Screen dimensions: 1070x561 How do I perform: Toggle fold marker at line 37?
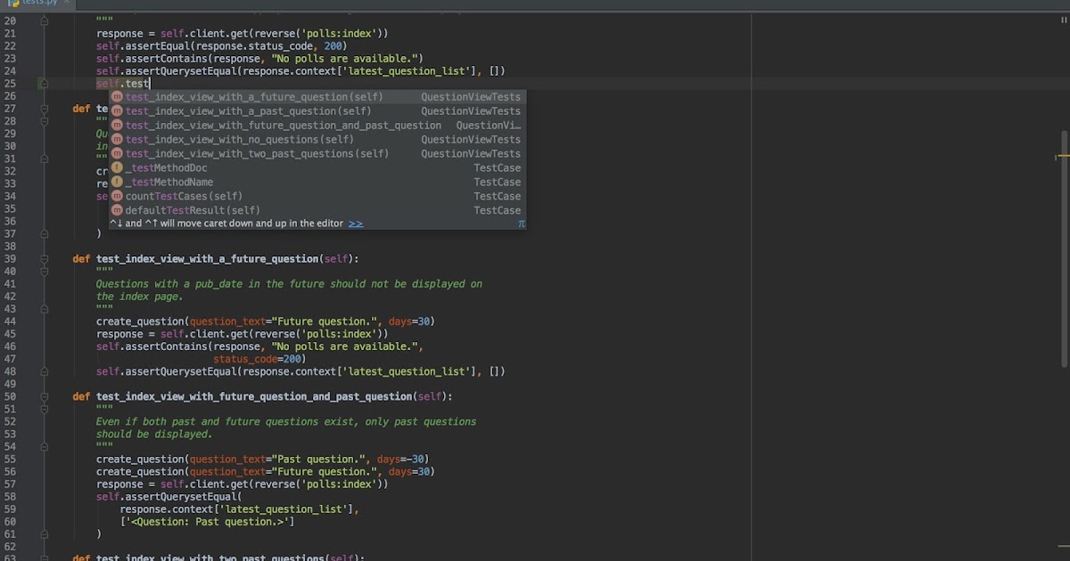click(43, 234)
